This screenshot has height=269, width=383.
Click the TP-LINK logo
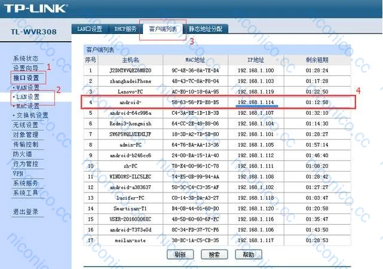(35, 8)
